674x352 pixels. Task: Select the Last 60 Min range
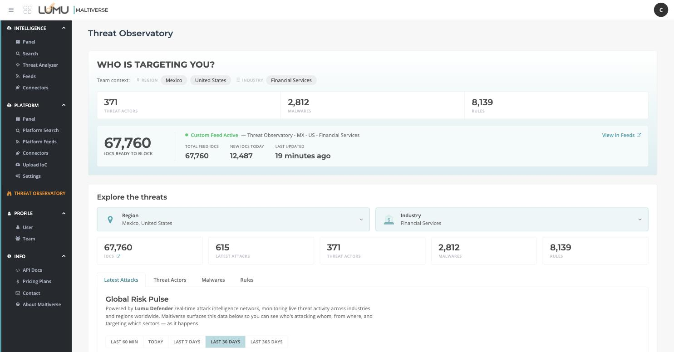point(124,342)
